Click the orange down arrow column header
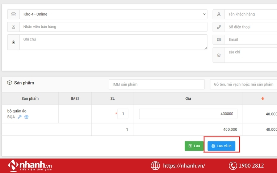The height and width of the screenshot is (173, 277). [x=263, y=98]
